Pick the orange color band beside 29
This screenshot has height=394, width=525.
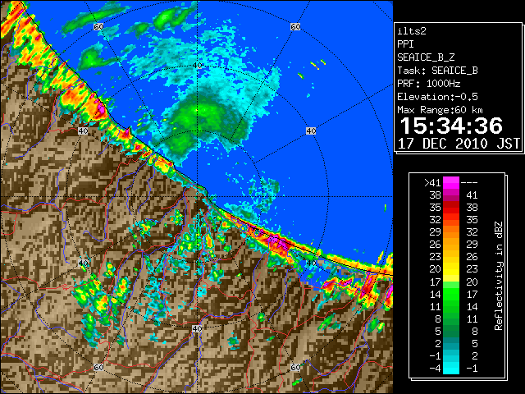tap(451, 232)
